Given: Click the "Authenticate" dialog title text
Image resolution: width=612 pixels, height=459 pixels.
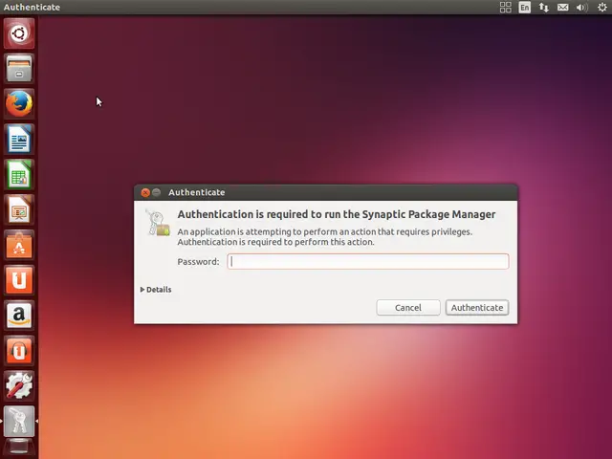Looking at the screenshot, I should 197,192.
